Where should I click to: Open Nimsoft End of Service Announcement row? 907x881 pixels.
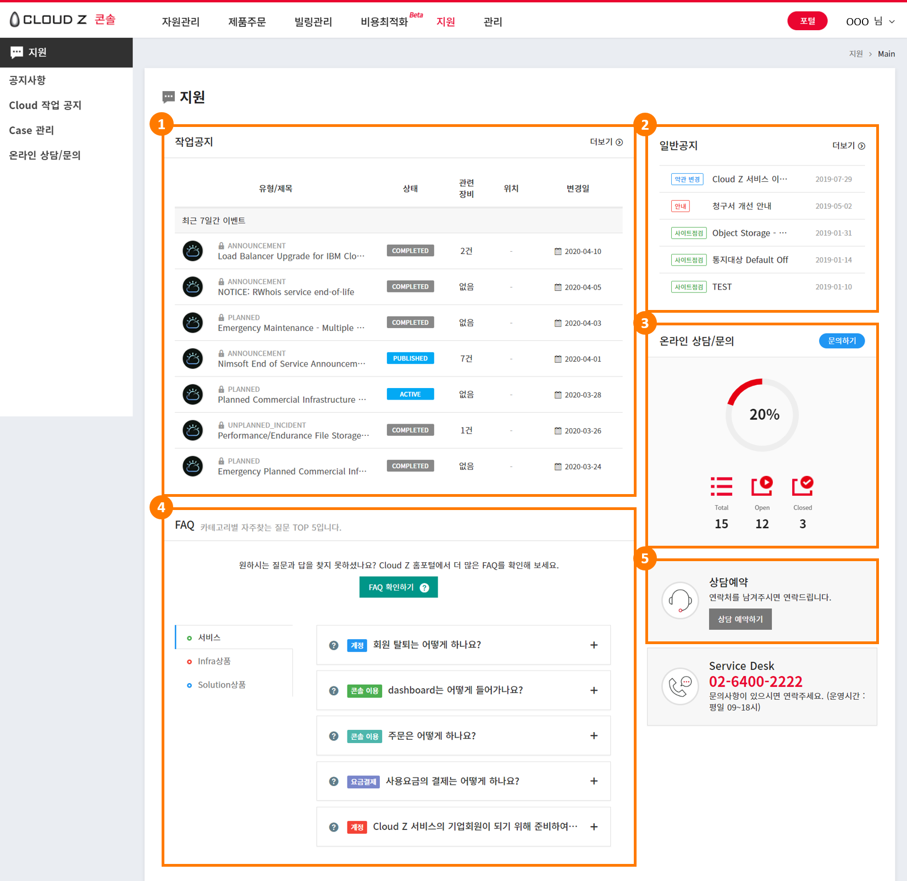291,364
